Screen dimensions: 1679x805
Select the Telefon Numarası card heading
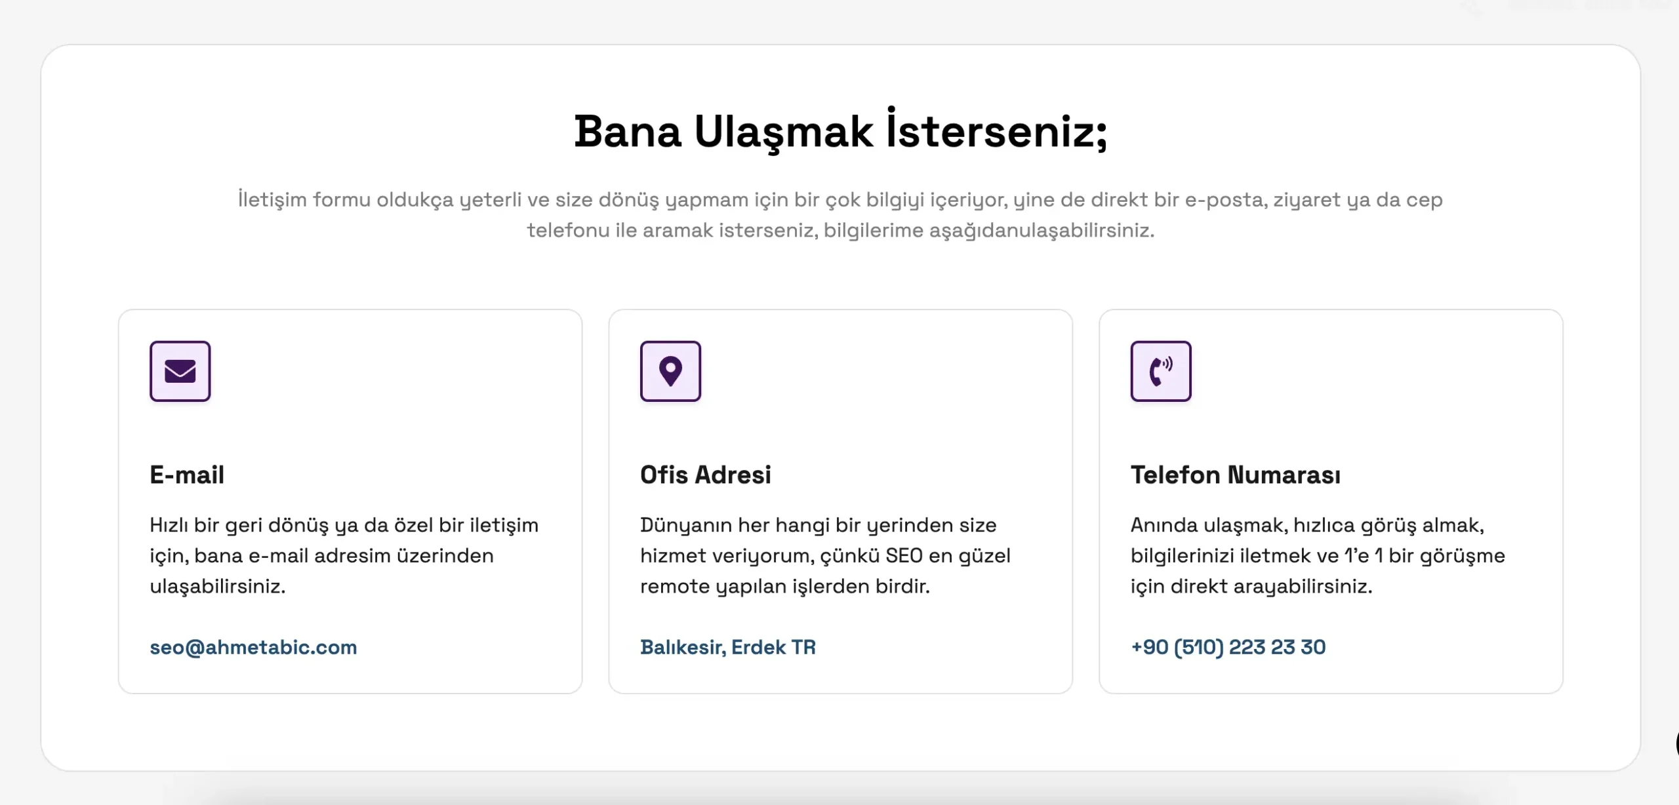(1236, 475)
